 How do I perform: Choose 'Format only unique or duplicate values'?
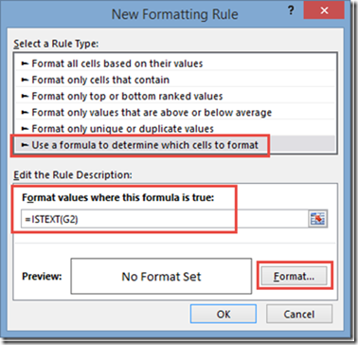tap(175, 129)
